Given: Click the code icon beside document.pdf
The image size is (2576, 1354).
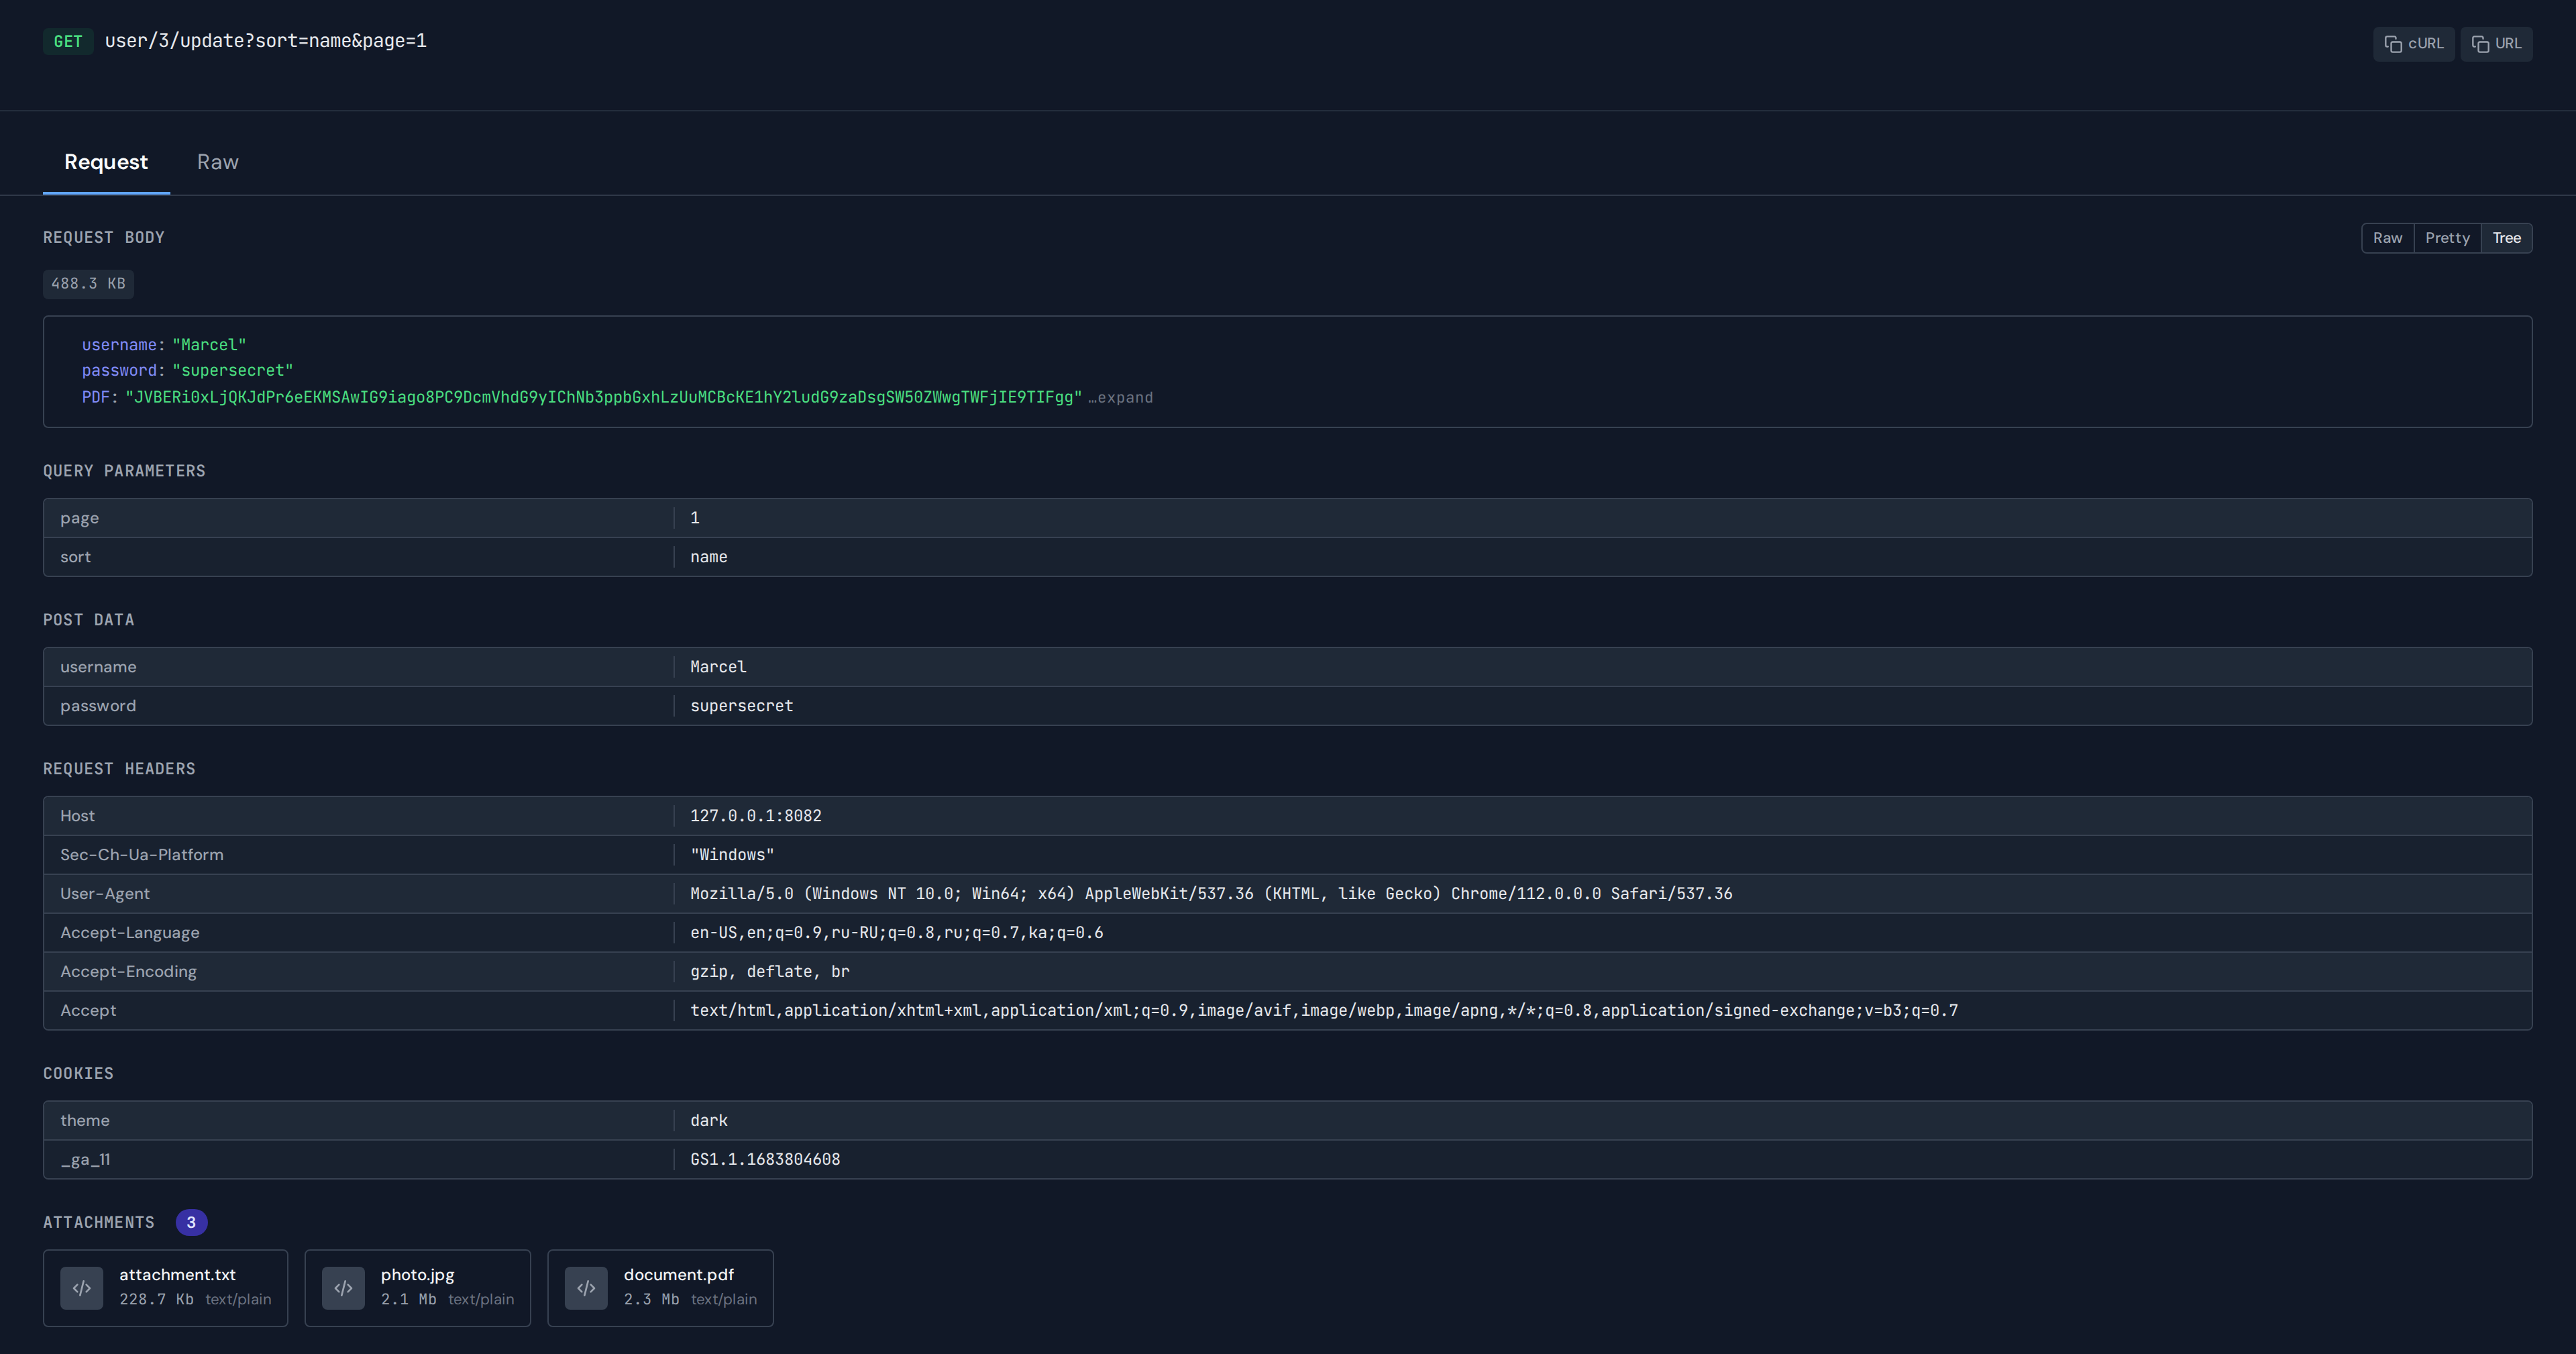Looking at the screenshot, I should tap(586, 1288).
